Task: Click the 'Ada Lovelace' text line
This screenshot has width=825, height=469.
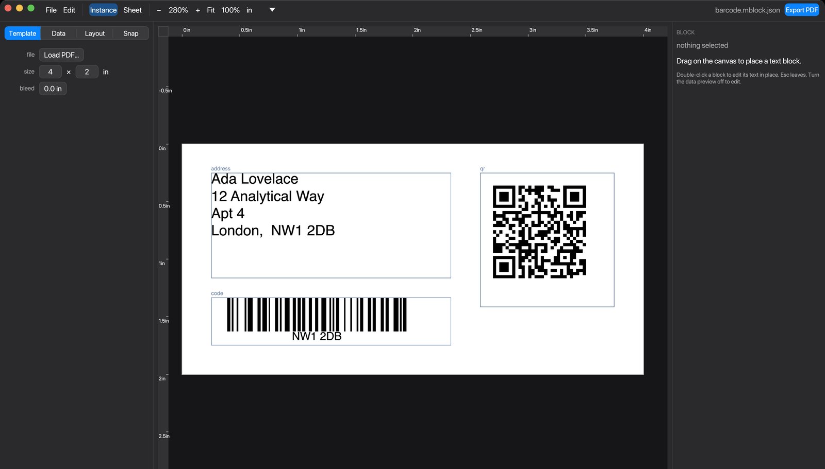Action: [x=255, y=179]
